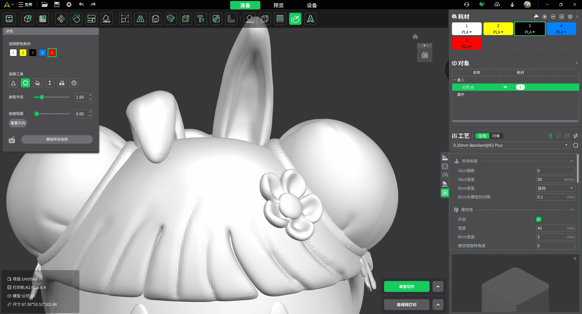Select the variable layer height icon
582x314 pixels.
(x=280, y=19)
